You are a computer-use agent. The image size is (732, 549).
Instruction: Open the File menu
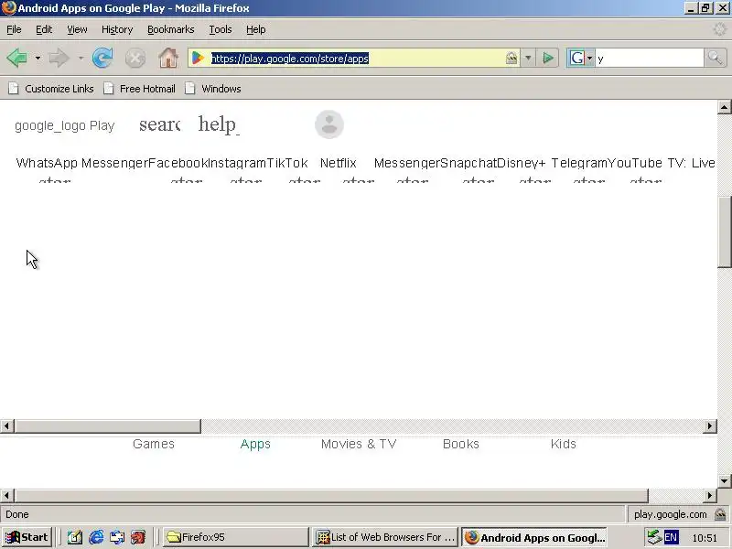click(x=14, y=29)
